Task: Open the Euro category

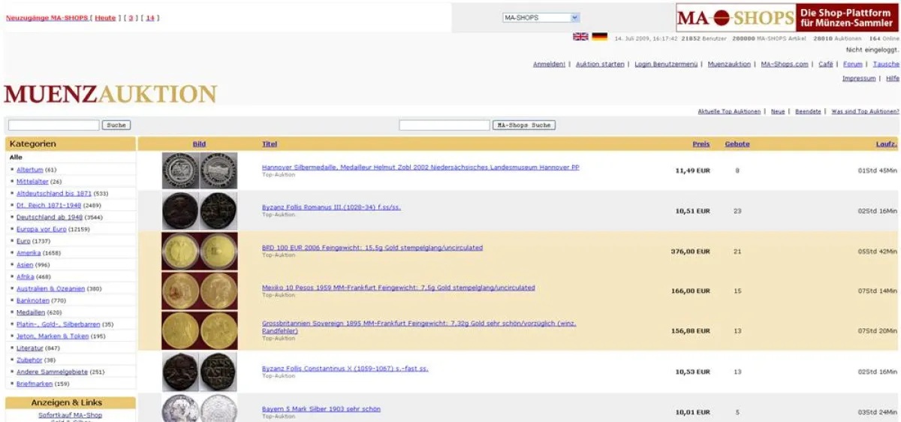Action: 23,241
